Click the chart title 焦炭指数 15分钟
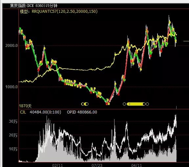 (x=33, y=6)
